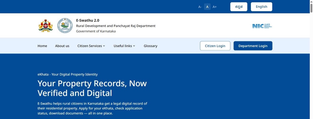Expand the Citizen Services dropdown menu
This screenshot has width=313, height=119.
point(91,46)
